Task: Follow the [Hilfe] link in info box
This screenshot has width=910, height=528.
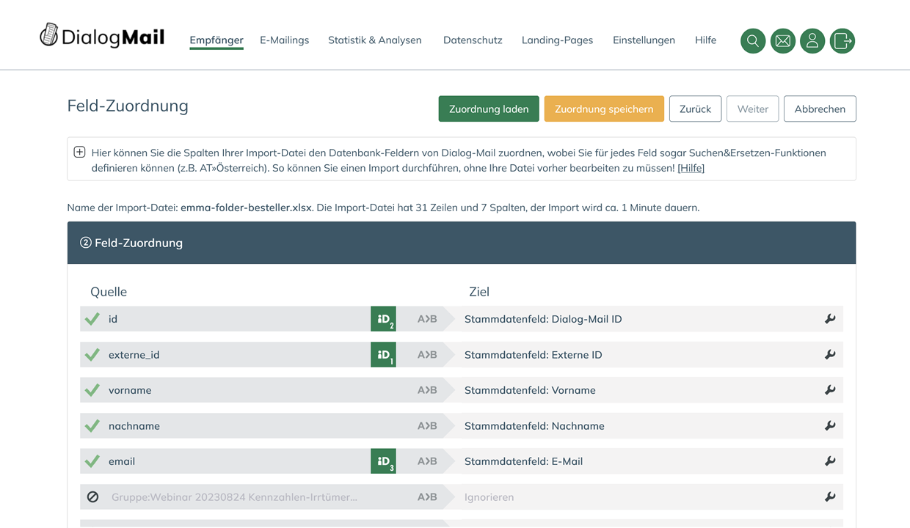Action: click(x=691, y=168)
